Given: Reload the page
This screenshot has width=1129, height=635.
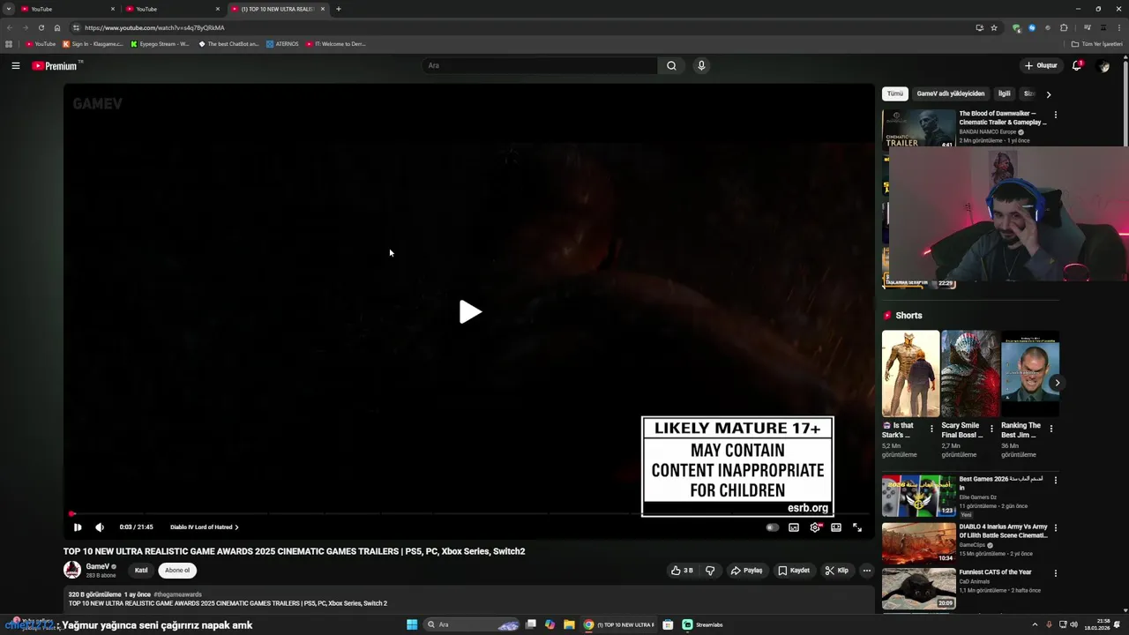Looking at the screenshot, I should (41, 27).
